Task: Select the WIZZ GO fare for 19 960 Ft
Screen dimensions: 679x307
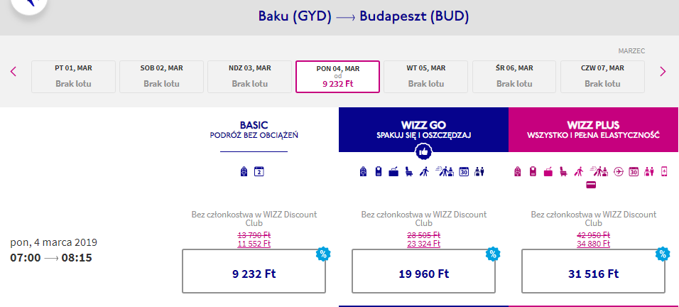Action: click(x=423, y=271)
